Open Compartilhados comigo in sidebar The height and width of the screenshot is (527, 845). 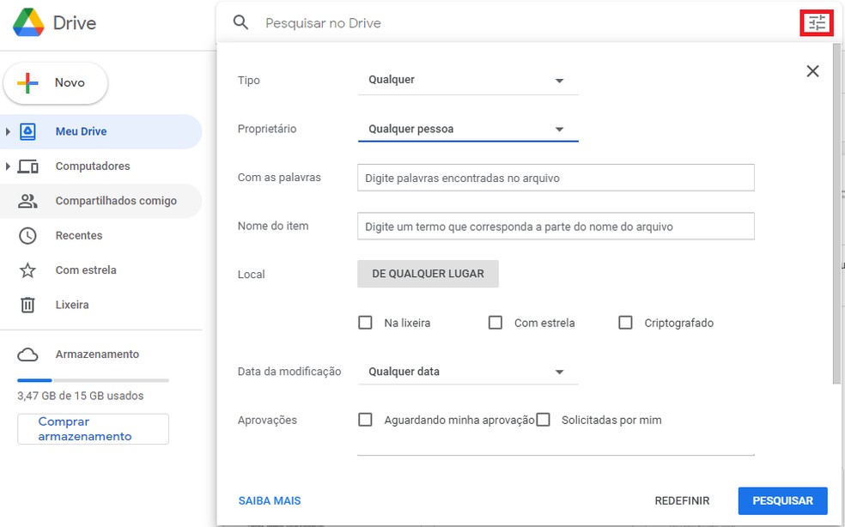(x=101, y=201)
